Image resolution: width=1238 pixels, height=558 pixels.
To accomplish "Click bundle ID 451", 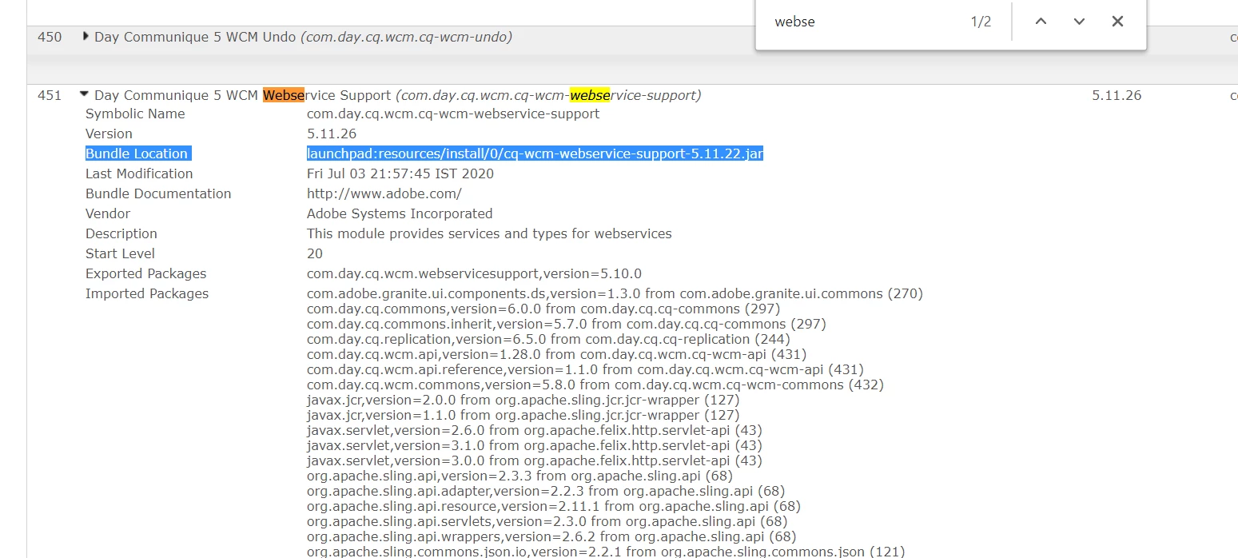I will tap(50, 95).
